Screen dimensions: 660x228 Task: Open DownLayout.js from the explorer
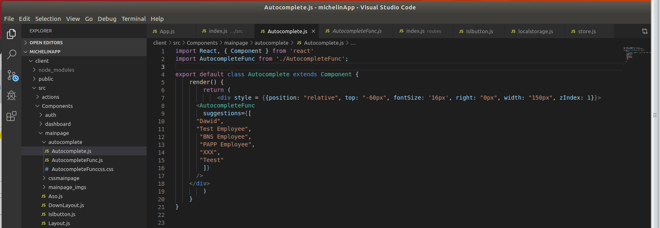click(x=66, y=205)
